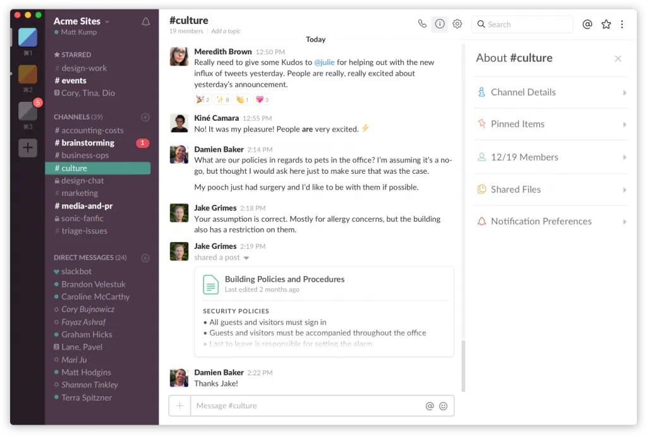Collapse the shared a post arrow
Screen dimensions: 647x436
(246, 258)
